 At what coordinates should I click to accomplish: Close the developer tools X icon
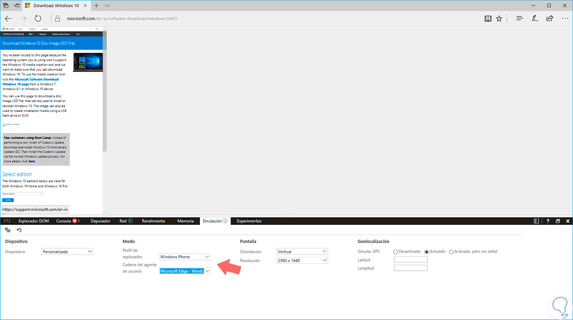point(567,221)
